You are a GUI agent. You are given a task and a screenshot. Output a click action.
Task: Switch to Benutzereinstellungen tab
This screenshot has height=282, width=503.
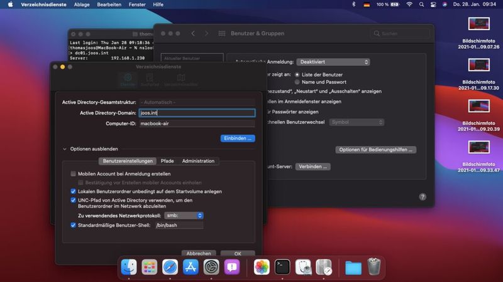(x=128, y=161)
